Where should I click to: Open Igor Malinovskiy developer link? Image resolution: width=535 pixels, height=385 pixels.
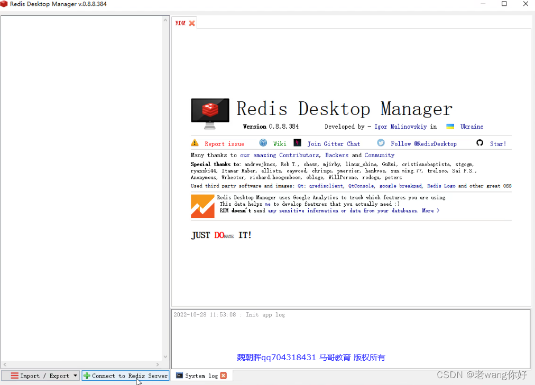coord(400,126)
